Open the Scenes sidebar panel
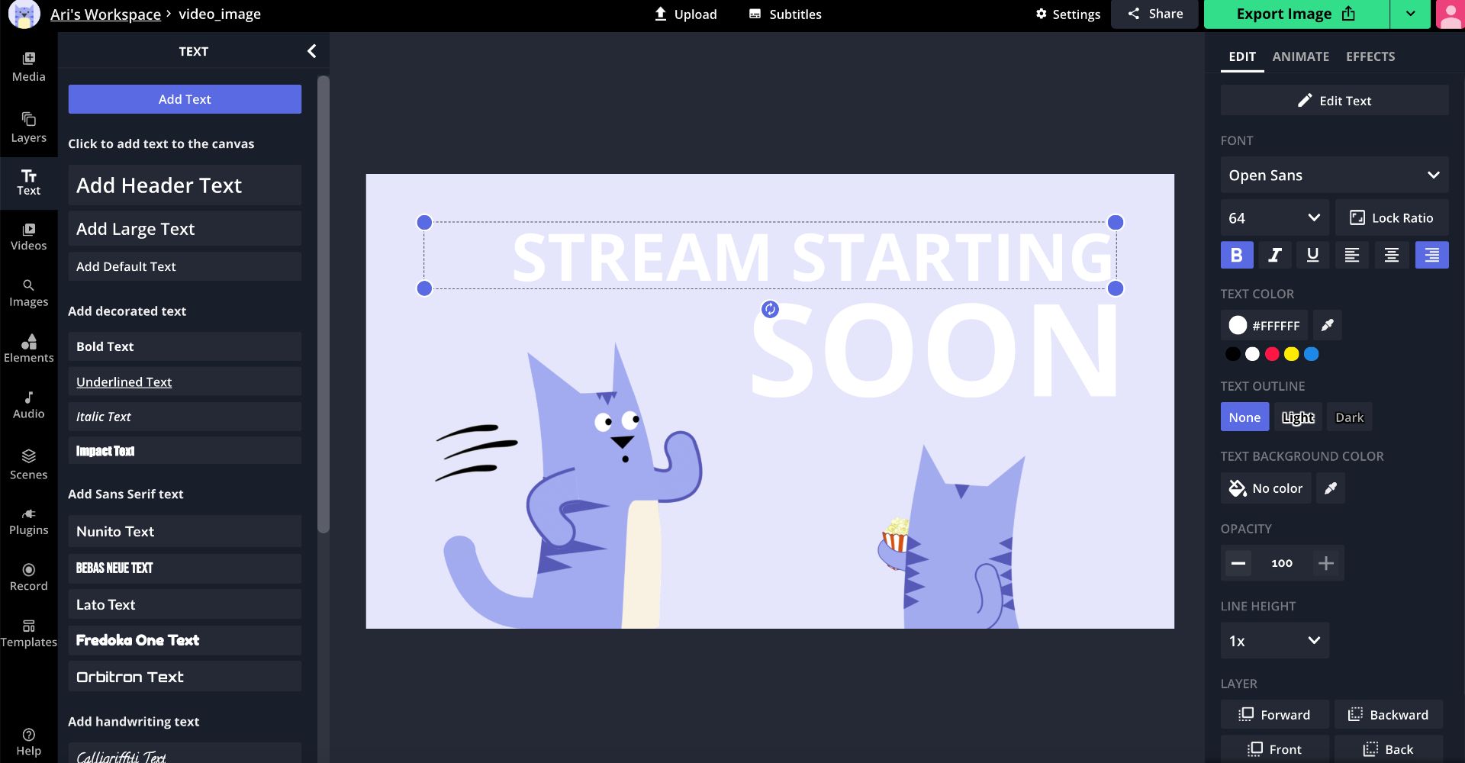Viewport: 1465px width, 763px height. pos(28,464)
